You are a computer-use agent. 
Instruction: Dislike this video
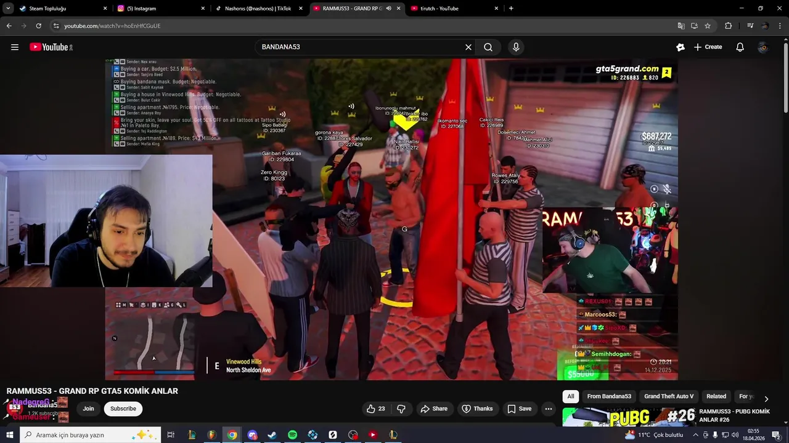tap(401, 409)
